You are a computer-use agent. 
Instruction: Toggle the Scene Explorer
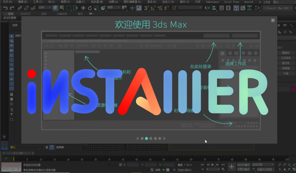click(222, 8)
